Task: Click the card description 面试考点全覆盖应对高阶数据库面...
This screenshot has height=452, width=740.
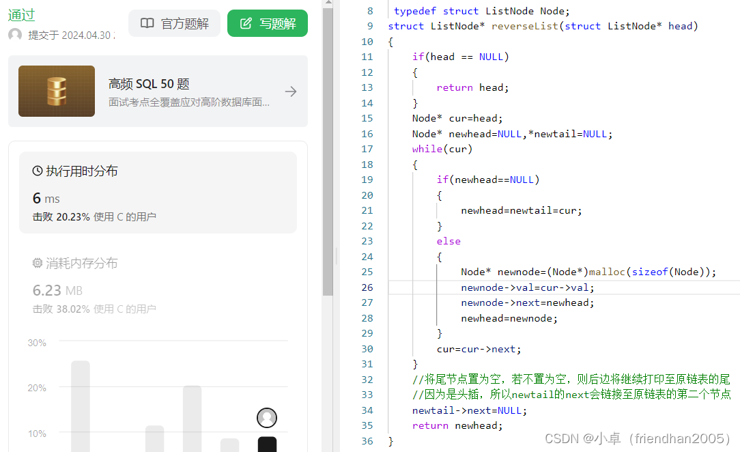Action: point(189,102)
